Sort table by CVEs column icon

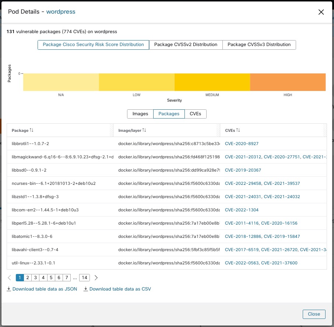(238, 130)
